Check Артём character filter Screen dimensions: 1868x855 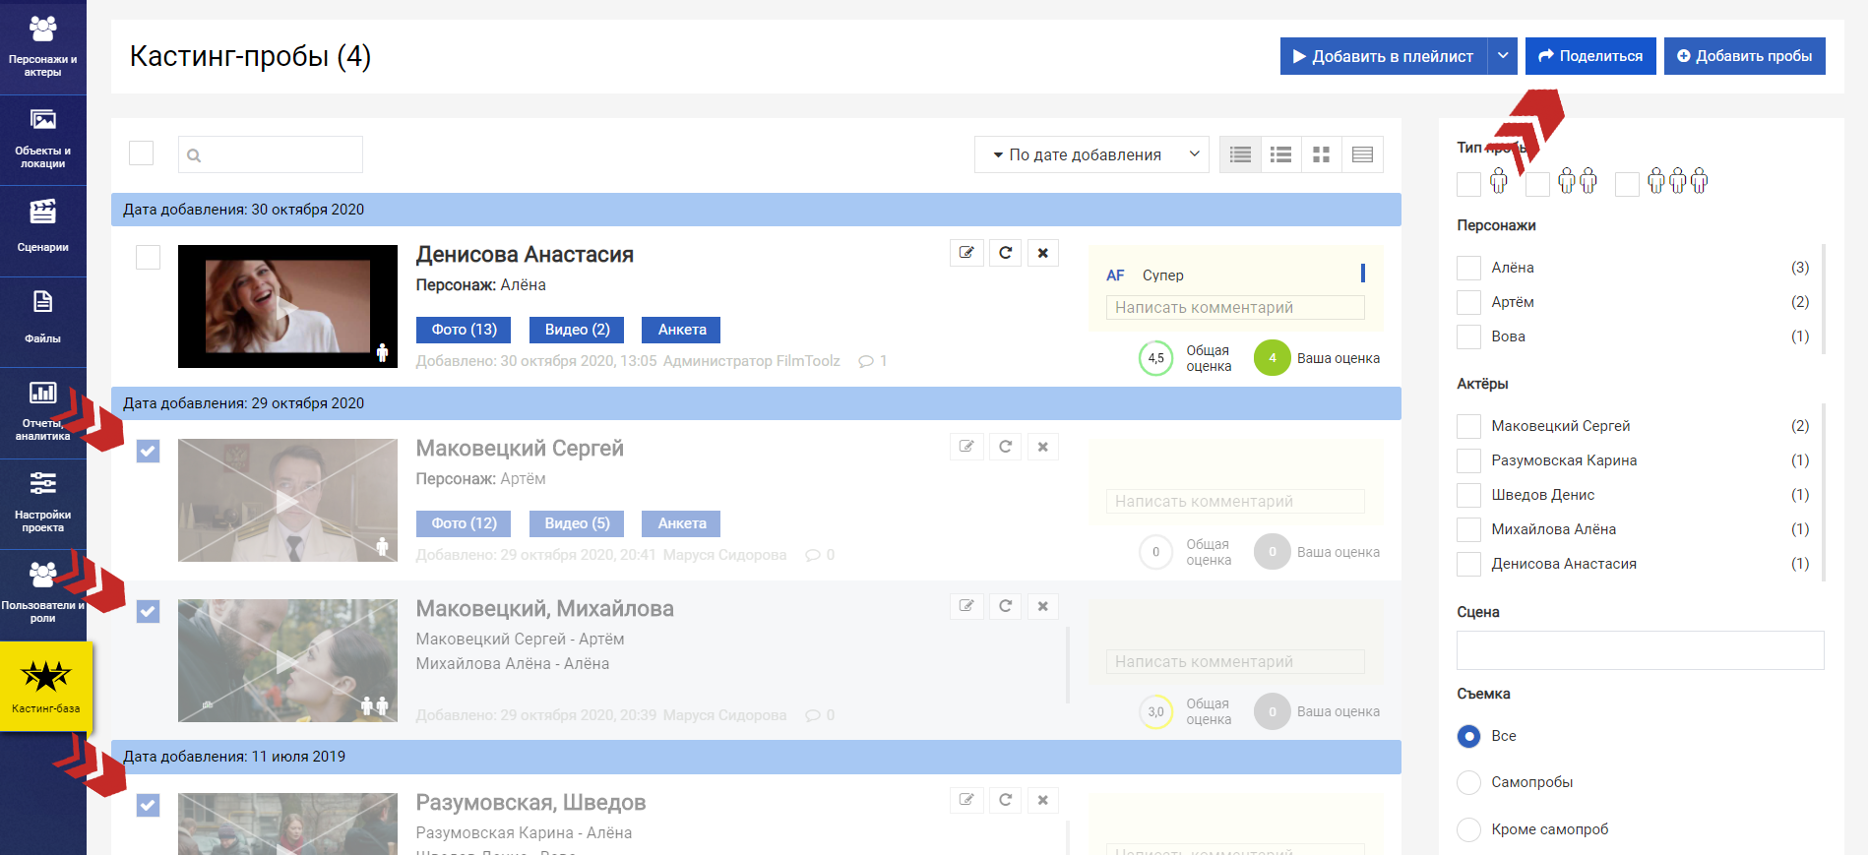click(1468, 302)
